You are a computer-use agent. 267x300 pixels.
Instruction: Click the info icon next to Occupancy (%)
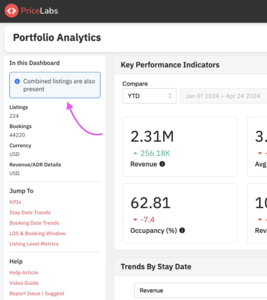click(x=182, y=230)
